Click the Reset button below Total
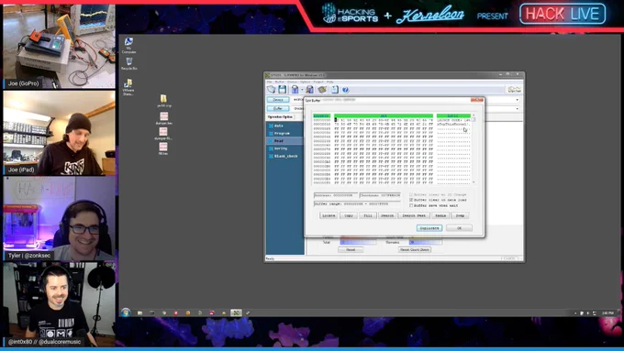This screenshot has width=624, height=351. (x=351, y=249)
